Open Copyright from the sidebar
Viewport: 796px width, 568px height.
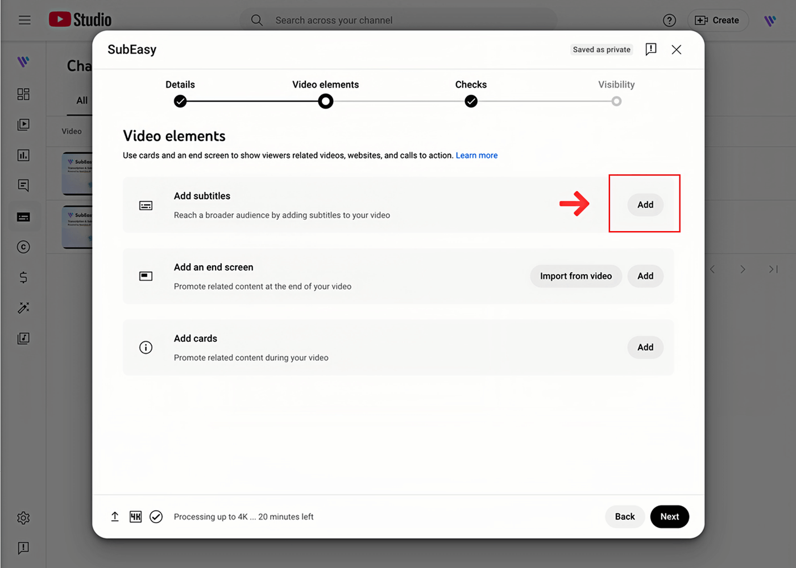(x=23, y=247)
